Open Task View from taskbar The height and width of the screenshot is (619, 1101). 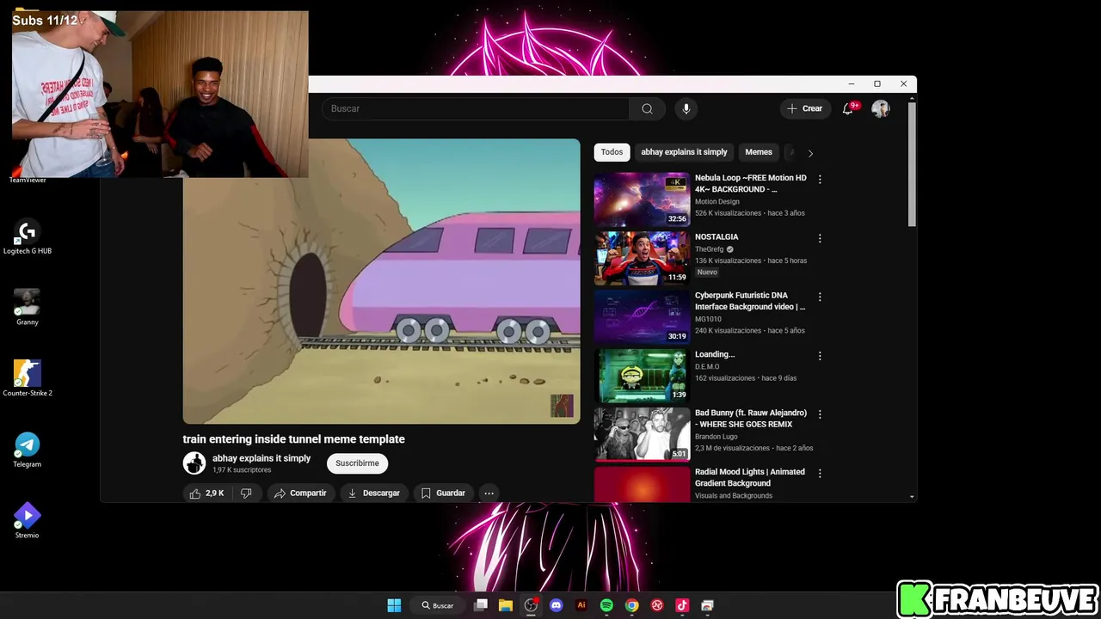click(481, 605)
